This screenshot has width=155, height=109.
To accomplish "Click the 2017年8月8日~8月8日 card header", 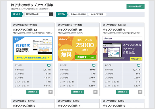I will (78, 101).
